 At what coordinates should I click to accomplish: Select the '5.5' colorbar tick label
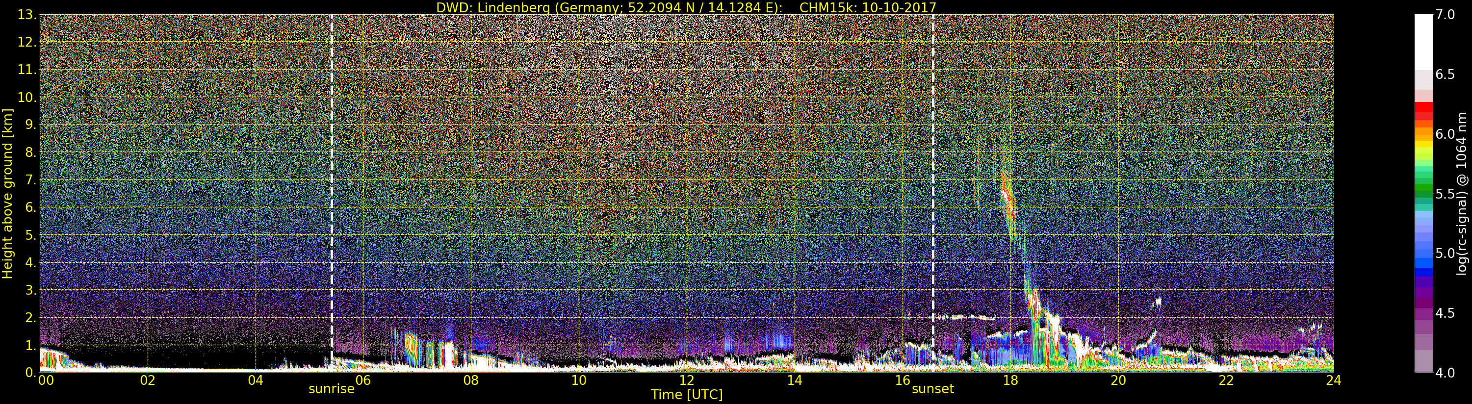coord(1445,194)
